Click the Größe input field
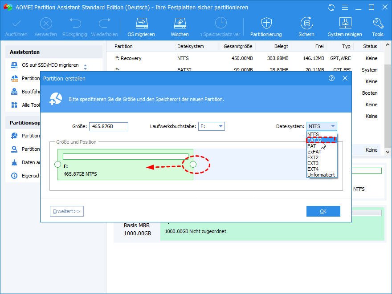This screenshot has width=392, height=294. point(109,126)
